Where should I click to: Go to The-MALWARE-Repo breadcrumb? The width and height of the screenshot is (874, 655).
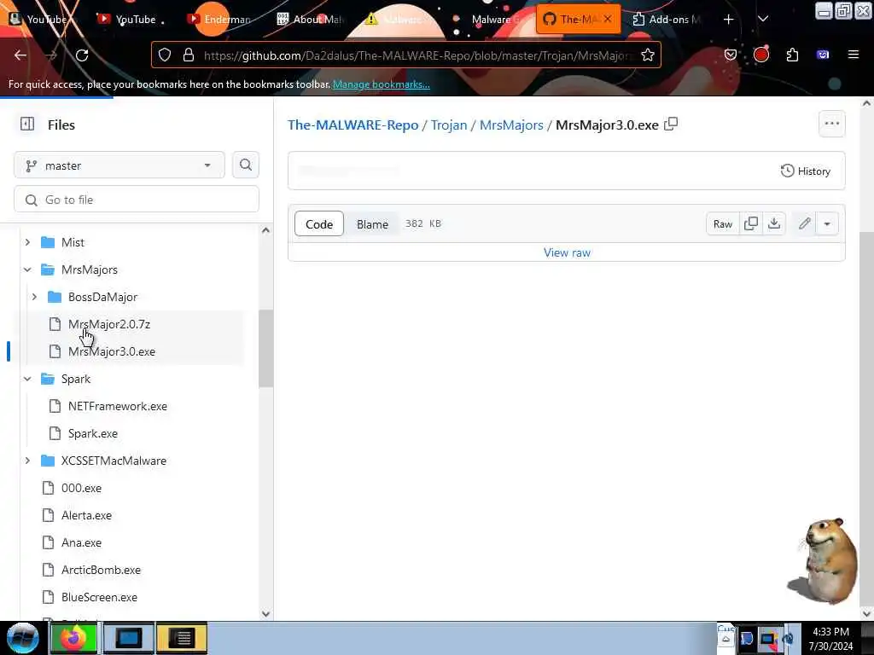(x=353, y=125)
